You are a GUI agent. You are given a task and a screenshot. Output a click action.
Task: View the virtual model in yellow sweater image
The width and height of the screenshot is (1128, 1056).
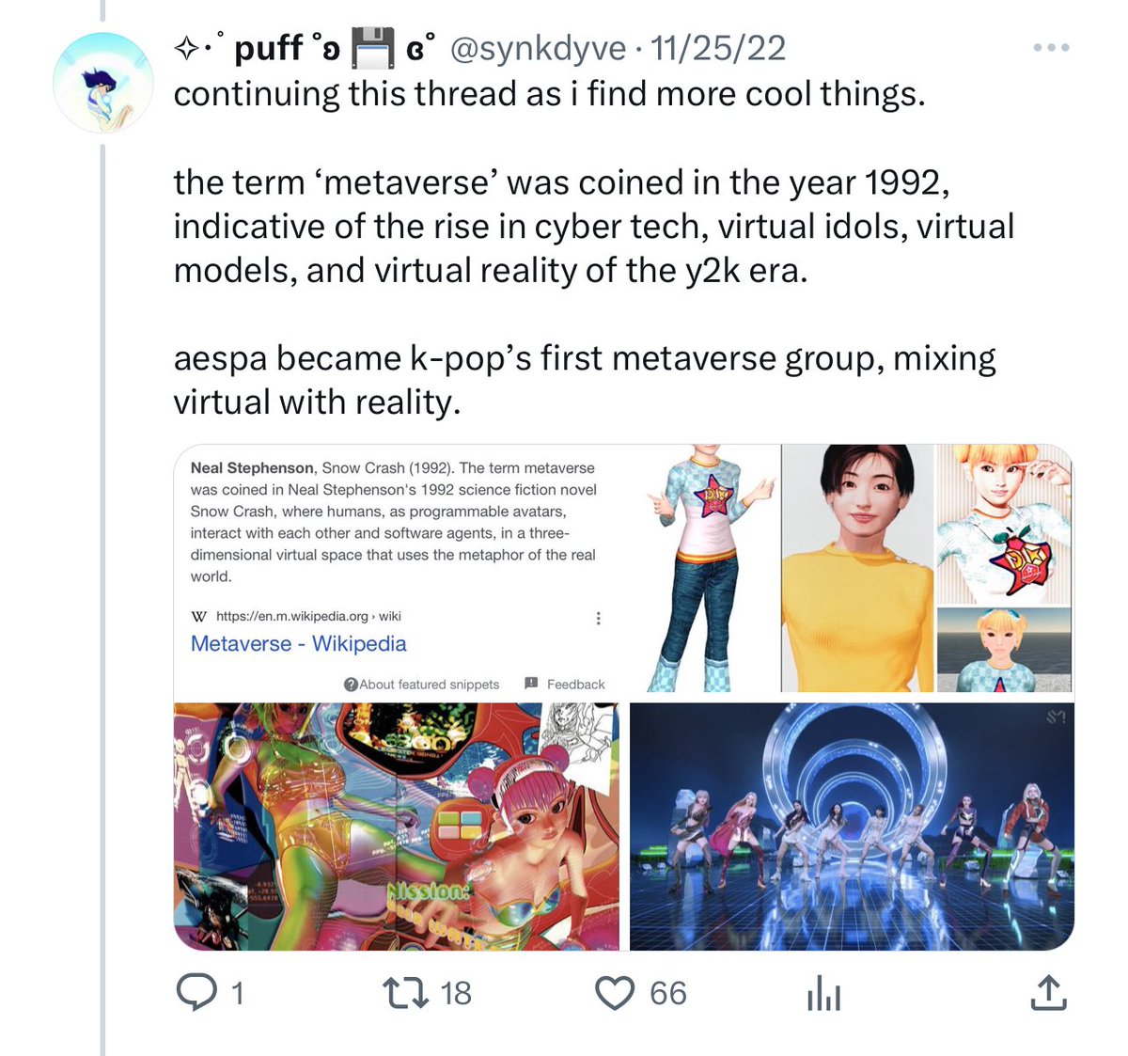pyautogui.click(x=857, y=569)
